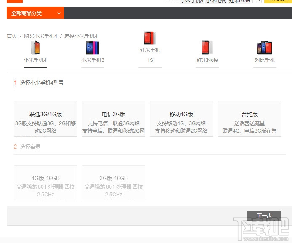The width and height of the screenshot is (292, 243).
Task: Click the 红米手机 1S phone image
Action: [x=150, y=38]
